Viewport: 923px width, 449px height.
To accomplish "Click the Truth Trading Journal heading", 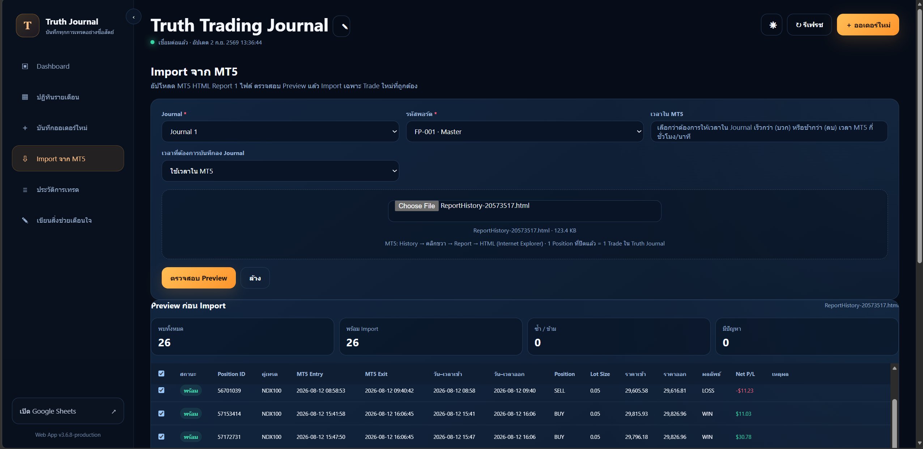I will (x=239, y=26).
